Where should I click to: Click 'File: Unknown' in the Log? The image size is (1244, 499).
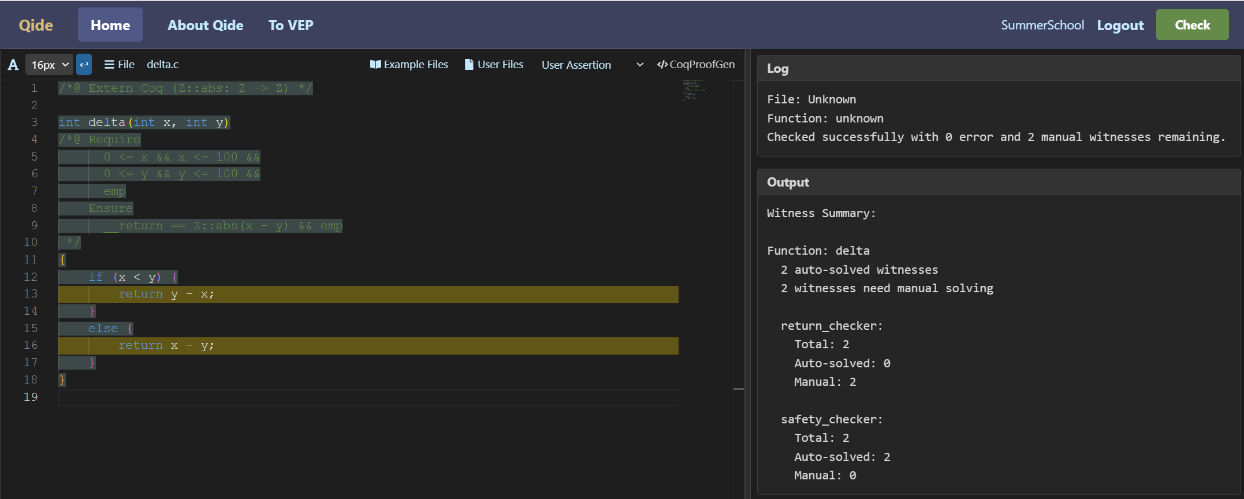(811, 99)
